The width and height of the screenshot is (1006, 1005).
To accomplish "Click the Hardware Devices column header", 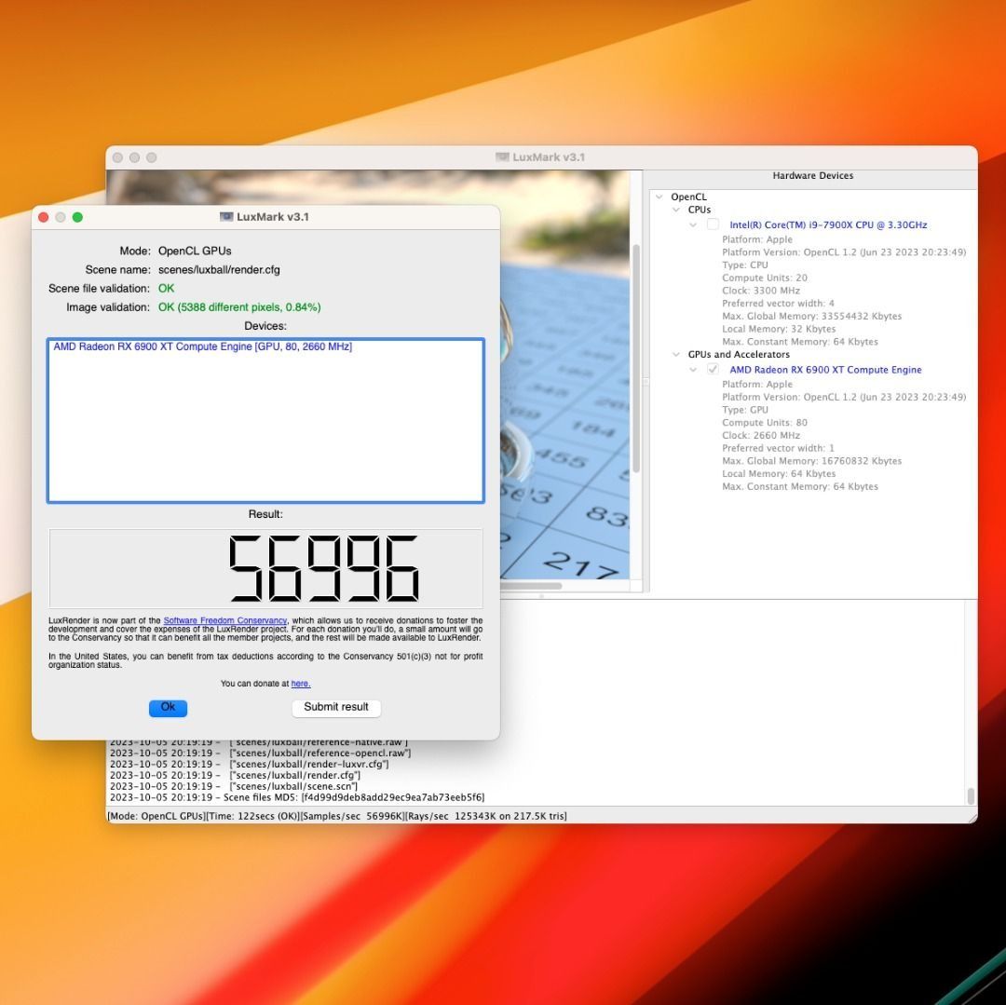I will tap(812, 176).
